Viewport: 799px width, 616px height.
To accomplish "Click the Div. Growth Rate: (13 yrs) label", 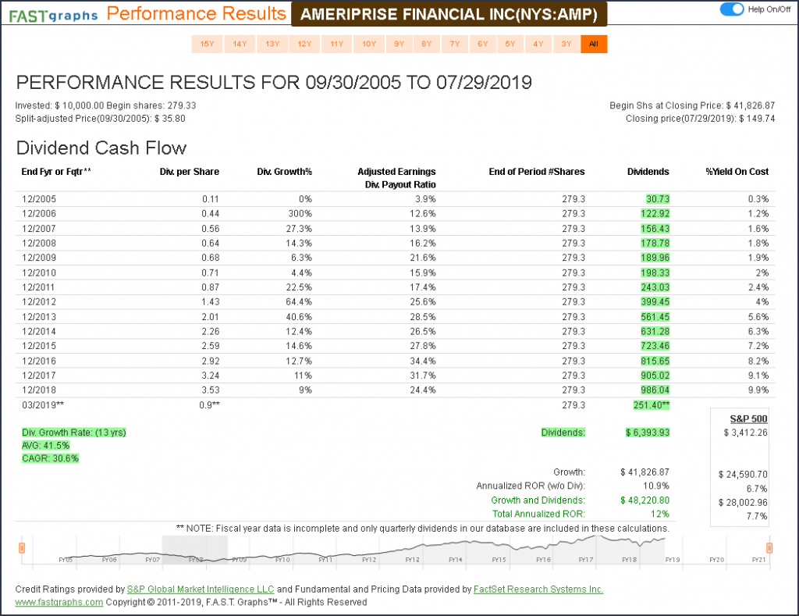I will (74, 433).
